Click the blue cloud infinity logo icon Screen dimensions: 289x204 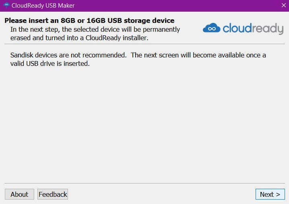click(x=211, y=28)
